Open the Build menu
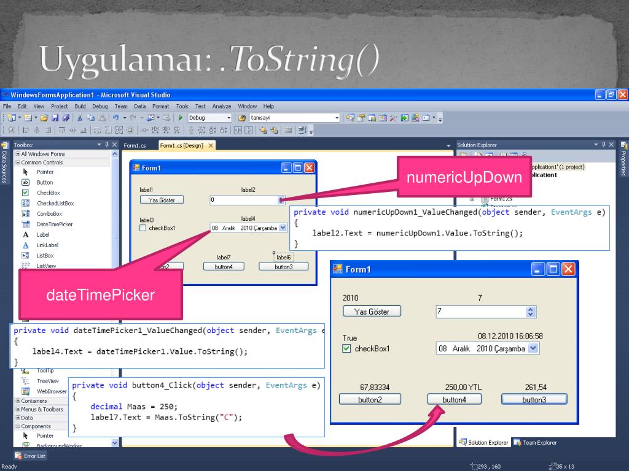The height and width of the screenshot is (471, 629). pos(80,107)
